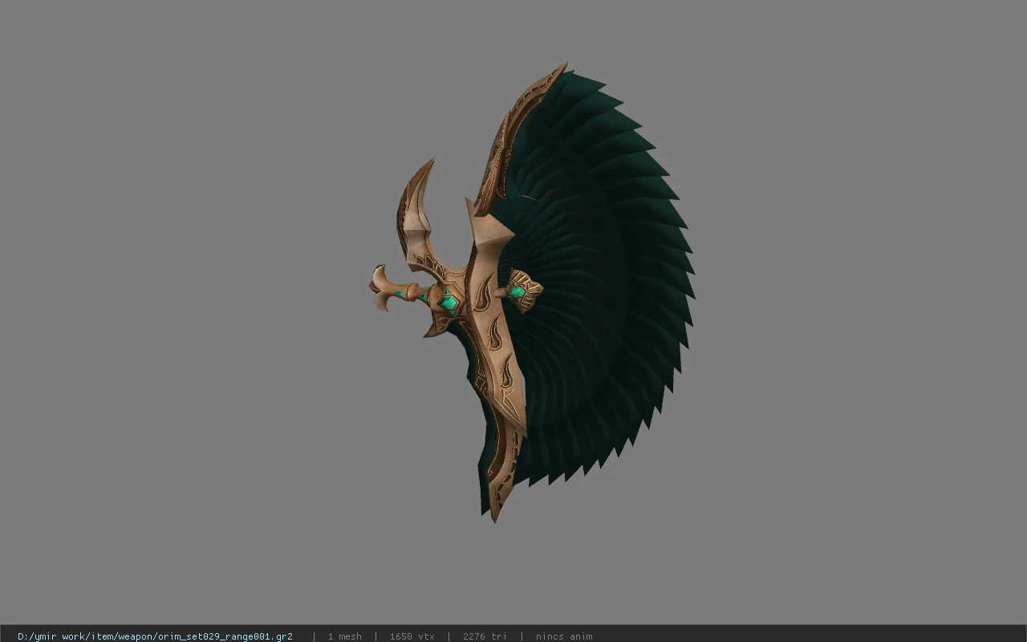Click the '1650 vtx' vertex count

[x=412, y=636]
